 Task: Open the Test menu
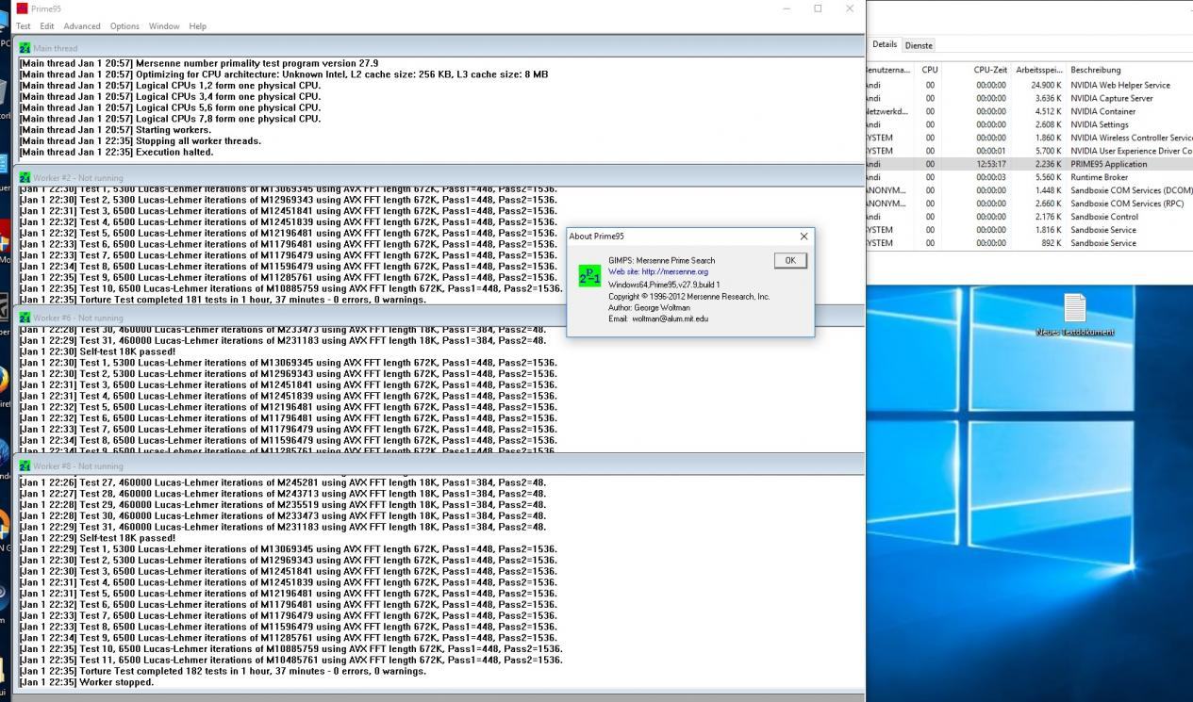[24, 26]
